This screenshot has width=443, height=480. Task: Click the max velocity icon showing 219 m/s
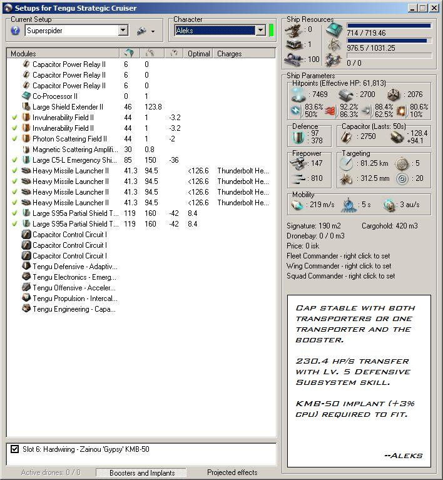click(297, 205)
